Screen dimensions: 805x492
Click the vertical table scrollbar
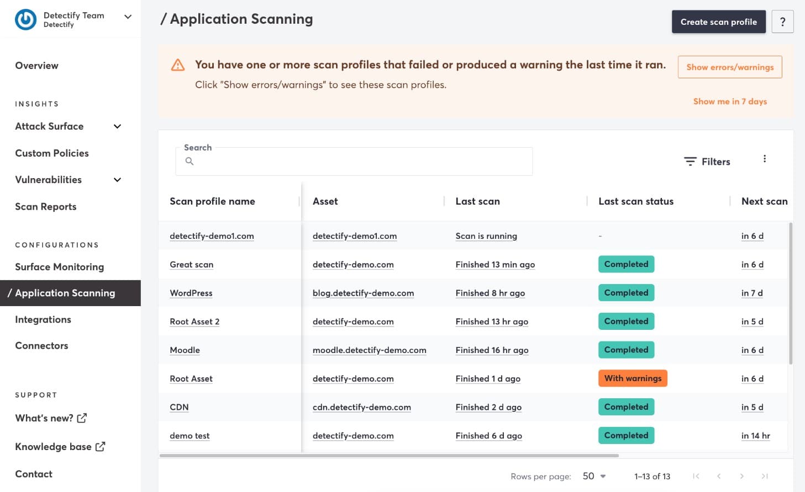(791, 293)
